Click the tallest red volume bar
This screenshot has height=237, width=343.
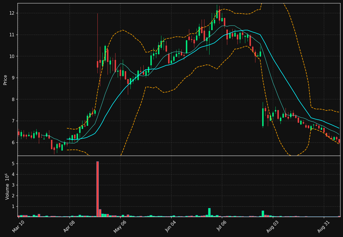(97, 189)
